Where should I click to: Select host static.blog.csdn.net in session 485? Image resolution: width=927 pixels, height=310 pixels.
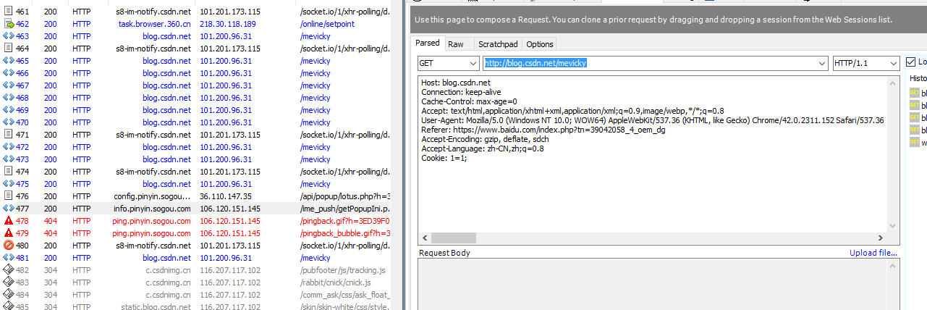click(x=156, y=307)
